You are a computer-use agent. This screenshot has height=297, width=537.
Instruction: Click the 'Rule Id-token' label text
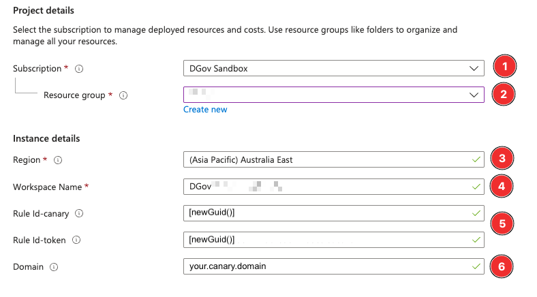[x=39, y=240]
